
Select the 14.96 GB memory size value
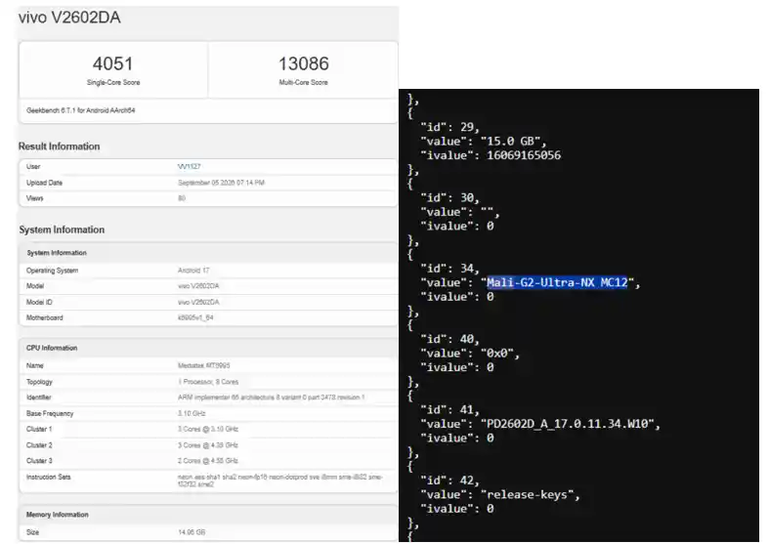[x=192, y=532]
